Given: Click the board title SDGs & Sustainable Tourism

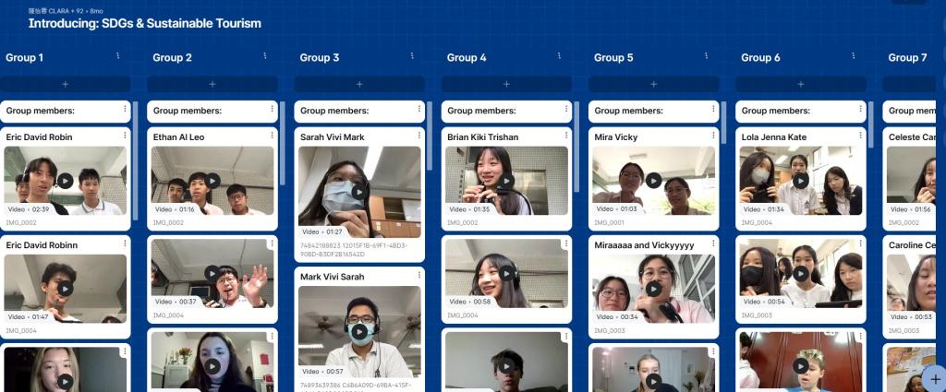Looking at the screenshot, I should (144, 23).
